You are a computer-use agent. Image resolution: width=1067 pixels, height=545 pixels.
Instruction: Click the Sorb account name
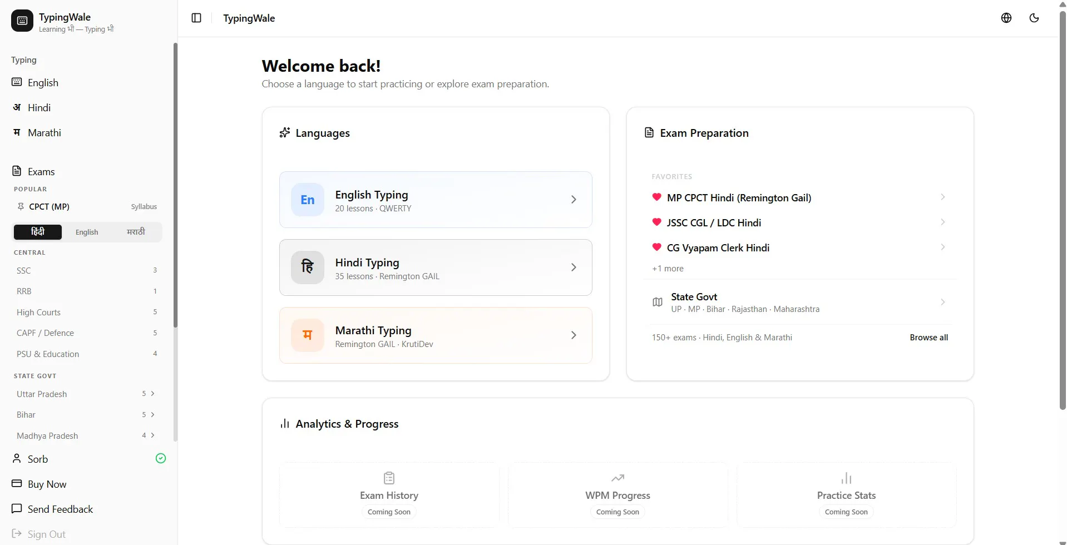[x=38, y=459]
